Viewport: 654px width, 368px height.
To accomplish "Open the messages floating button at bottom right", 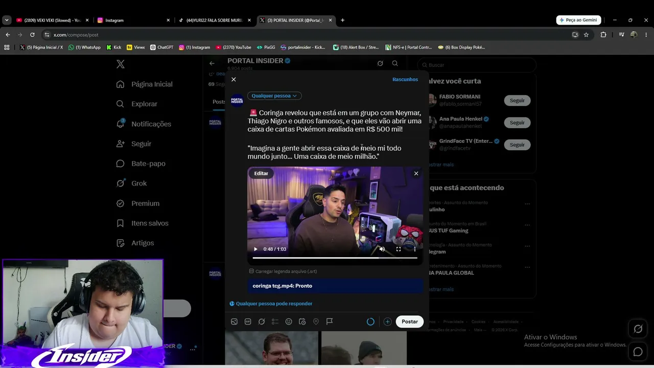I will point(638,352).
